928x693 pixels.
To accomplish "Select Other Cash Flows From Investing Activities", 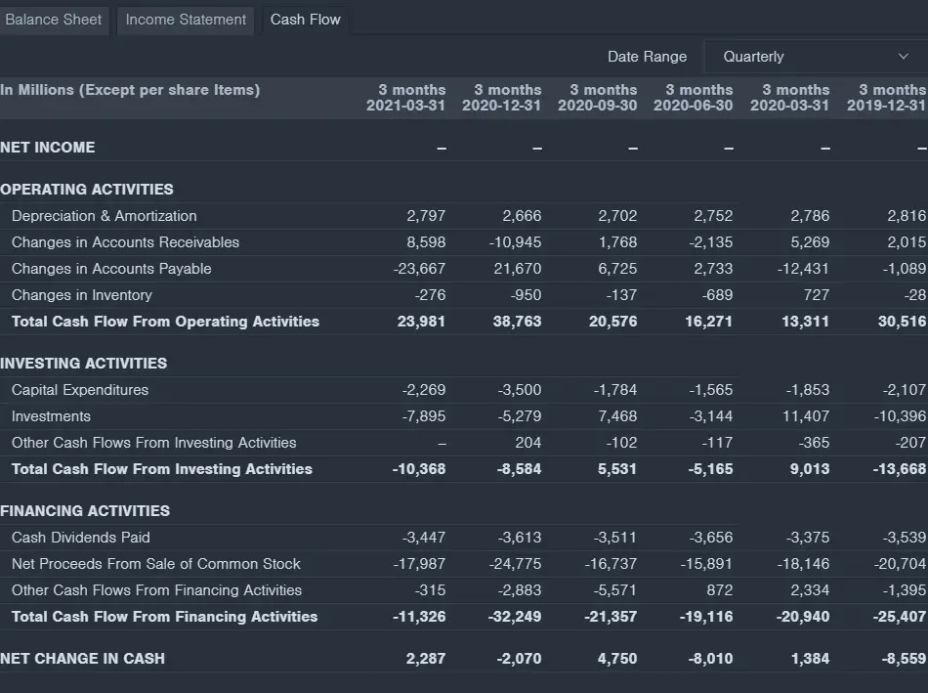I will [x=154, y=443].
